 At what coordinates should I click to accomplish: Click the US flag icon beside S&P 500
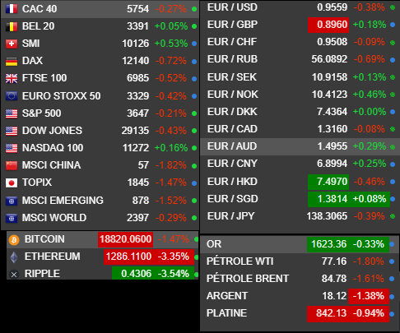[x=12, y=113]
